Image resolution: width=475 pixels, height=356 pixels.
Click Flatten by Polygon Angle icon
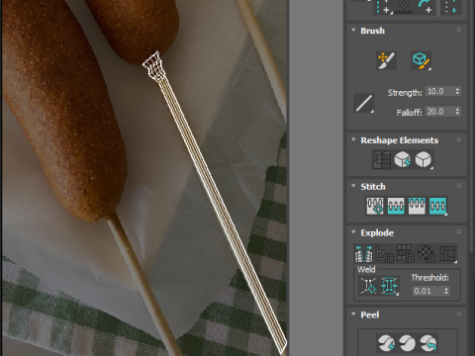[385, 253]
